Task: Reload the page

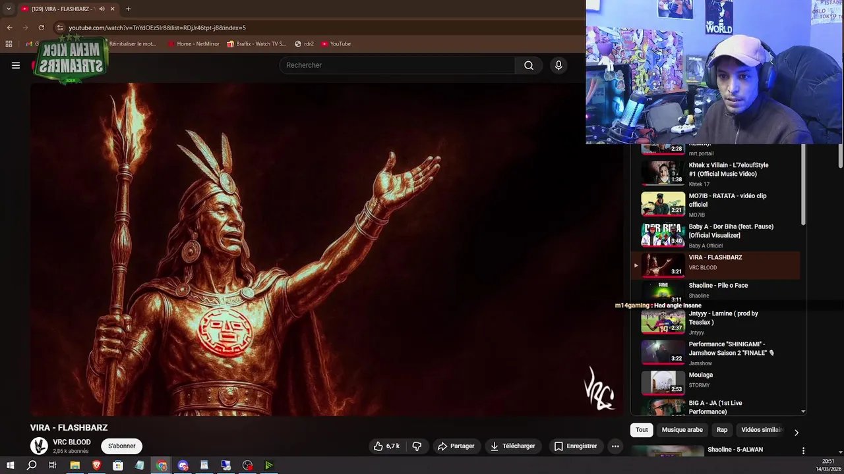Action: coord(41,28)
